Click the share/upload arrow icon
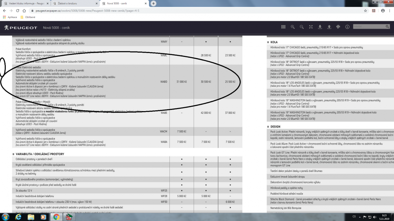Screen dimensions: 394x221 coord(329,27)
